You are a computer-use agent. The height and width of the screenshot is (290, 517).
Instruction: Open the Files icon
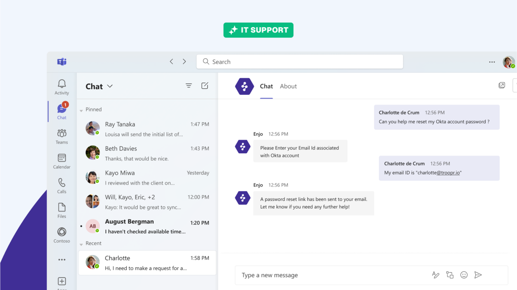[x=62, y=207]
